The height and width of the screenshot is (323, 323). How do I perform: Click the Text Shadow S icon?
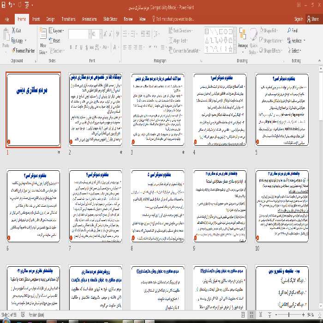coord(87,48)
